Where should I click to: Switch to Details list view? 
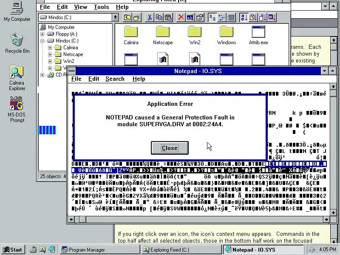pyautogui.click(x=231, y=17)
